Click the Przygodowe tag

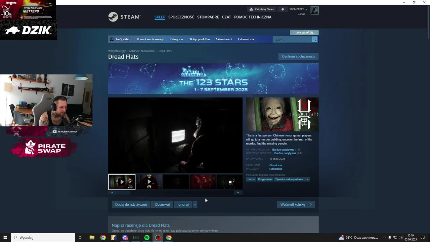[265, 179]
